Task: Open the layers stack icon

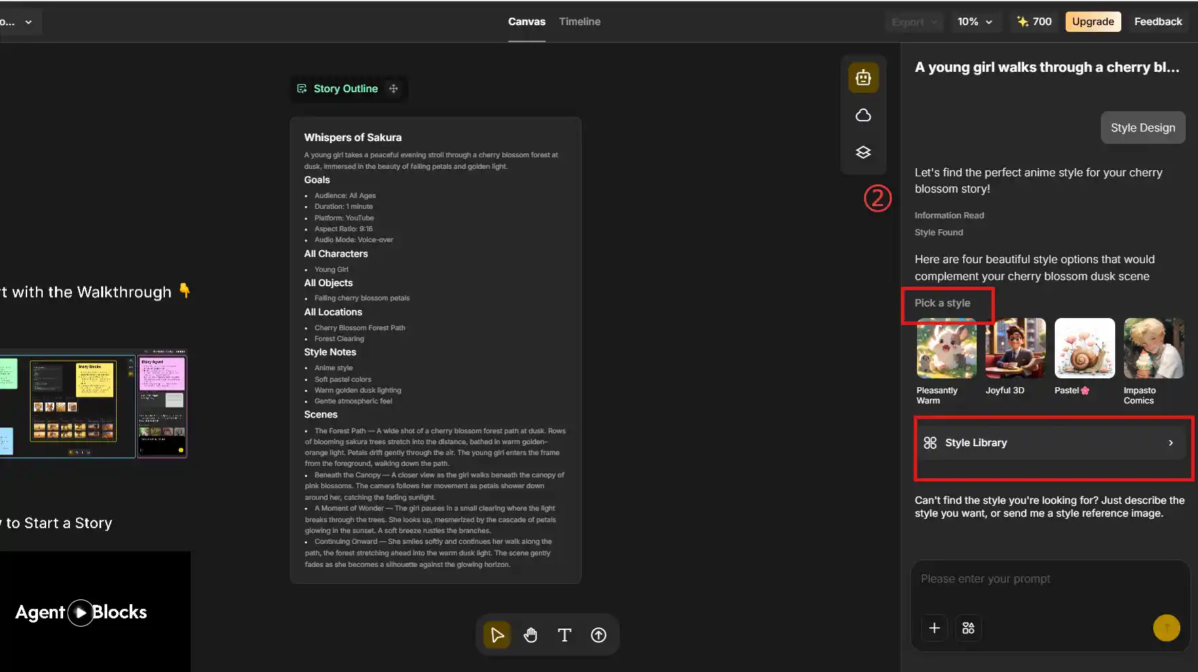Action: point(863,153)
